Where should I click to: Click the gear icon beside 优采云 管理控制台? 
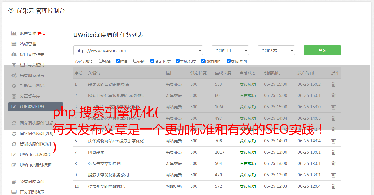[11, 10]
